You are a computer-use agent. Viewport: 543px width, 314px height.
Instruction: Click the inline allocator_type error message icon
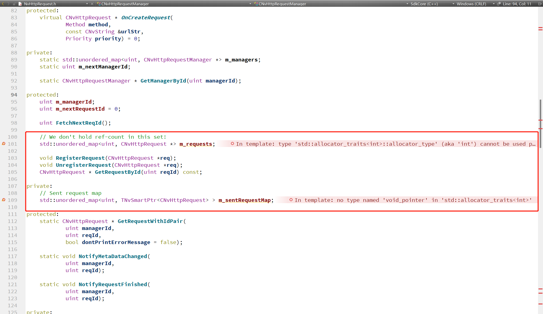[232, 144]
